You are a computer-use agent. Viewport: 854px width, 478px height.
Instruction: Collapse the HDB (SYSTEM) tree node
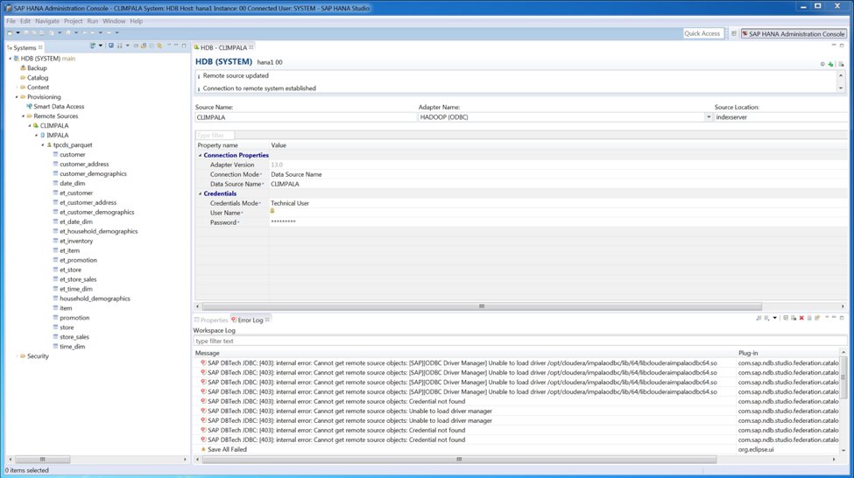10,59
